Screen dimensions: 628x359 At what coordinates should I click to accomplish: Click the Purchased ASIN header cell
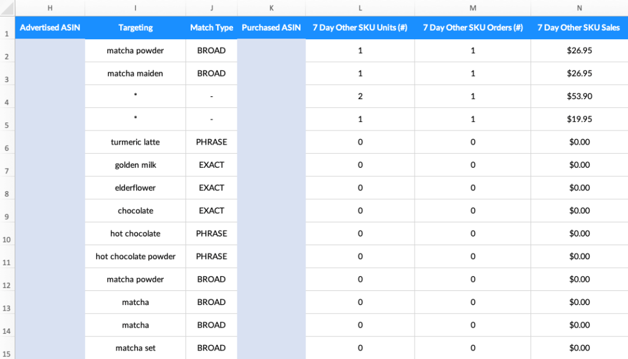tap(271, 28)
